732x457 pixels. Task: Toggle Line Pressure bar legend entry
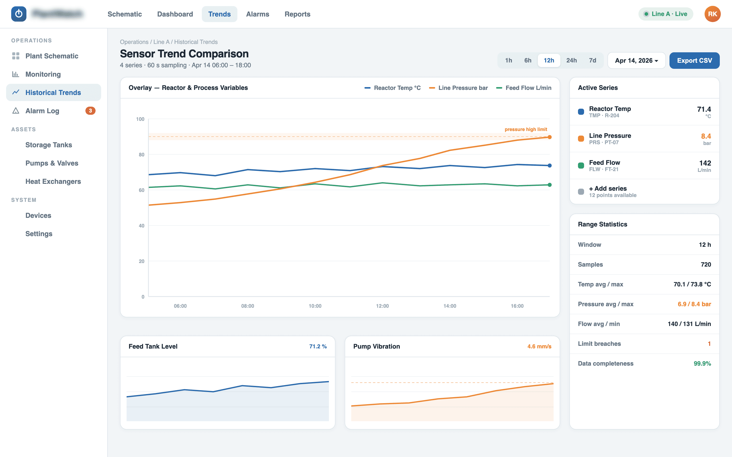tap(458, 88)
